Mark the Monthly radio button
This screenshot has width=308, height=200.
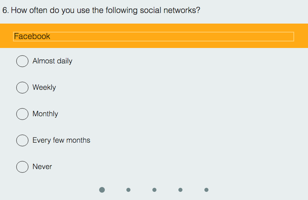pos(22,114)
